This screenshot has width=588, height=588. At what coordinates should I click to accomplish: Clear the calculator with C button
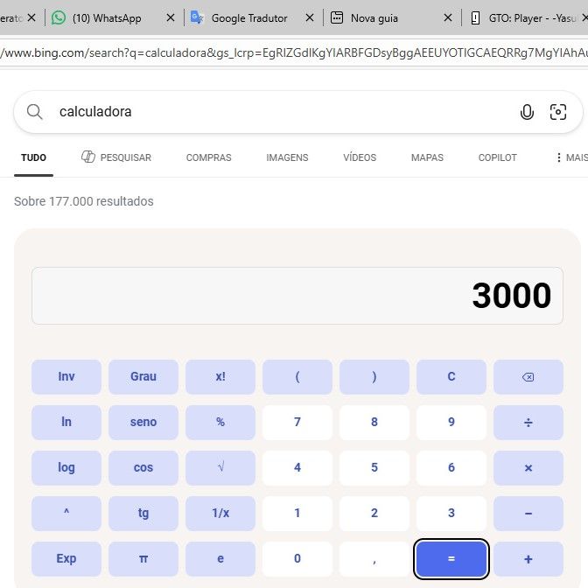click(451, 377)
